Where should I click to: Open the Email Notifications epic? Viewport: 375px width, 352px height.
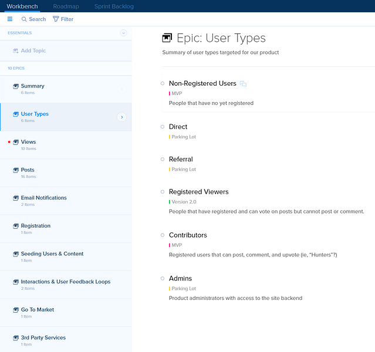(66, 201)
